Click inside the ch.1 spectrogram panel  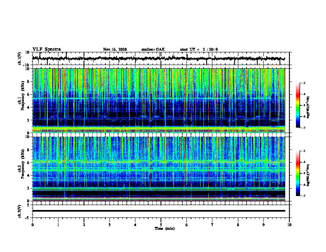pyautogui.click(x=158, y=100)
